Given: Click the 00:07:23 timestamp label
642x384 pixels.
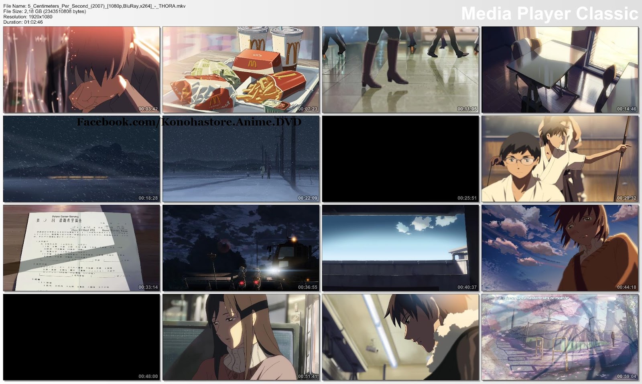Looking at the screenshot, I should point(307,109).
